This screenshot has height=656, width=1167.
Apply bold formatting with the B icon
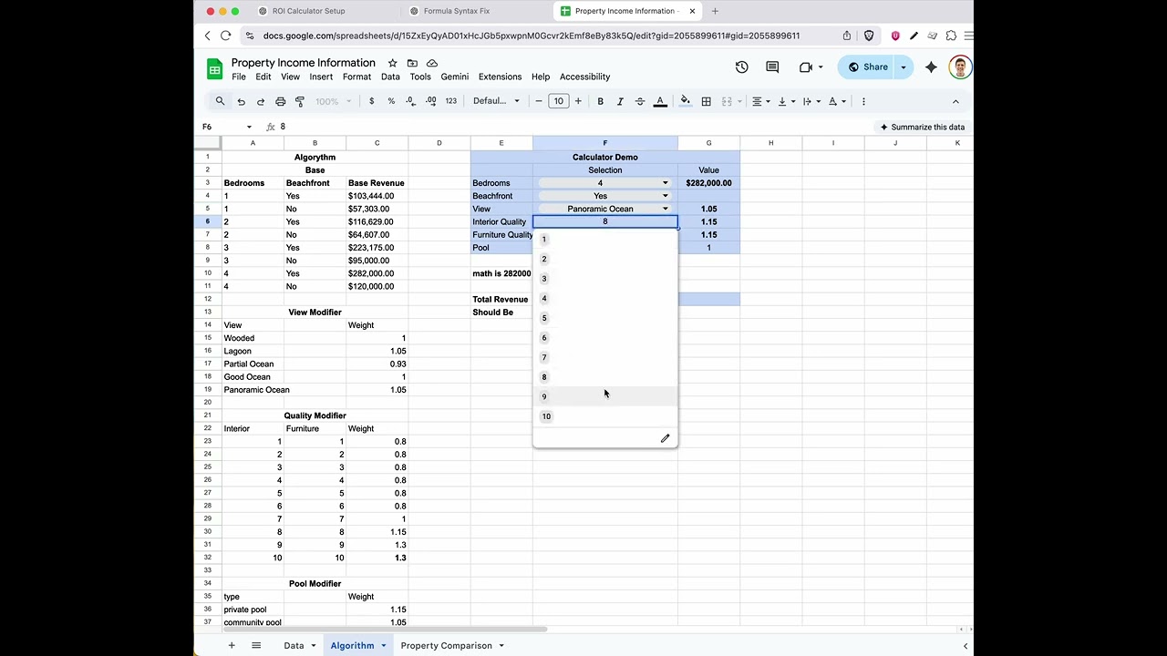[x=600, y=101]
